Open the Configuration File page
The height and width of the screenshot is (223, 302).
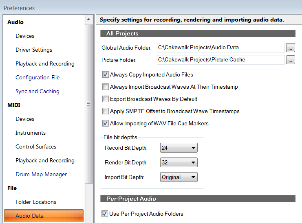click(37, 78)
